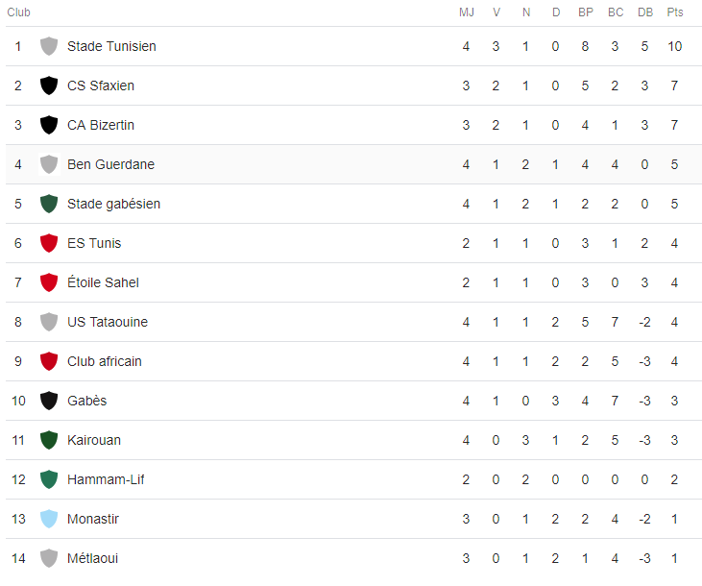
Task: Click the CS Sfaxien black shield icon
Action: [49, 85]
